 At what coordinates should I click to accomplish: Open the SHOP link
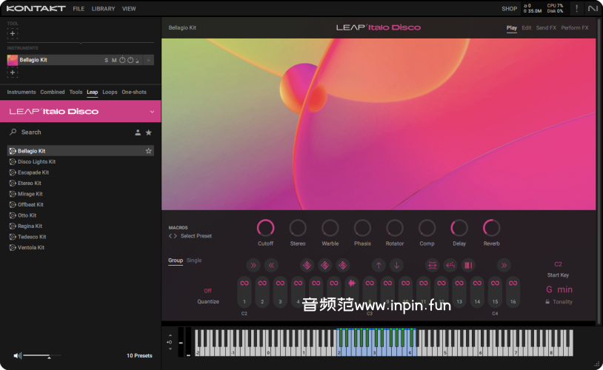(x=509, y=9)
